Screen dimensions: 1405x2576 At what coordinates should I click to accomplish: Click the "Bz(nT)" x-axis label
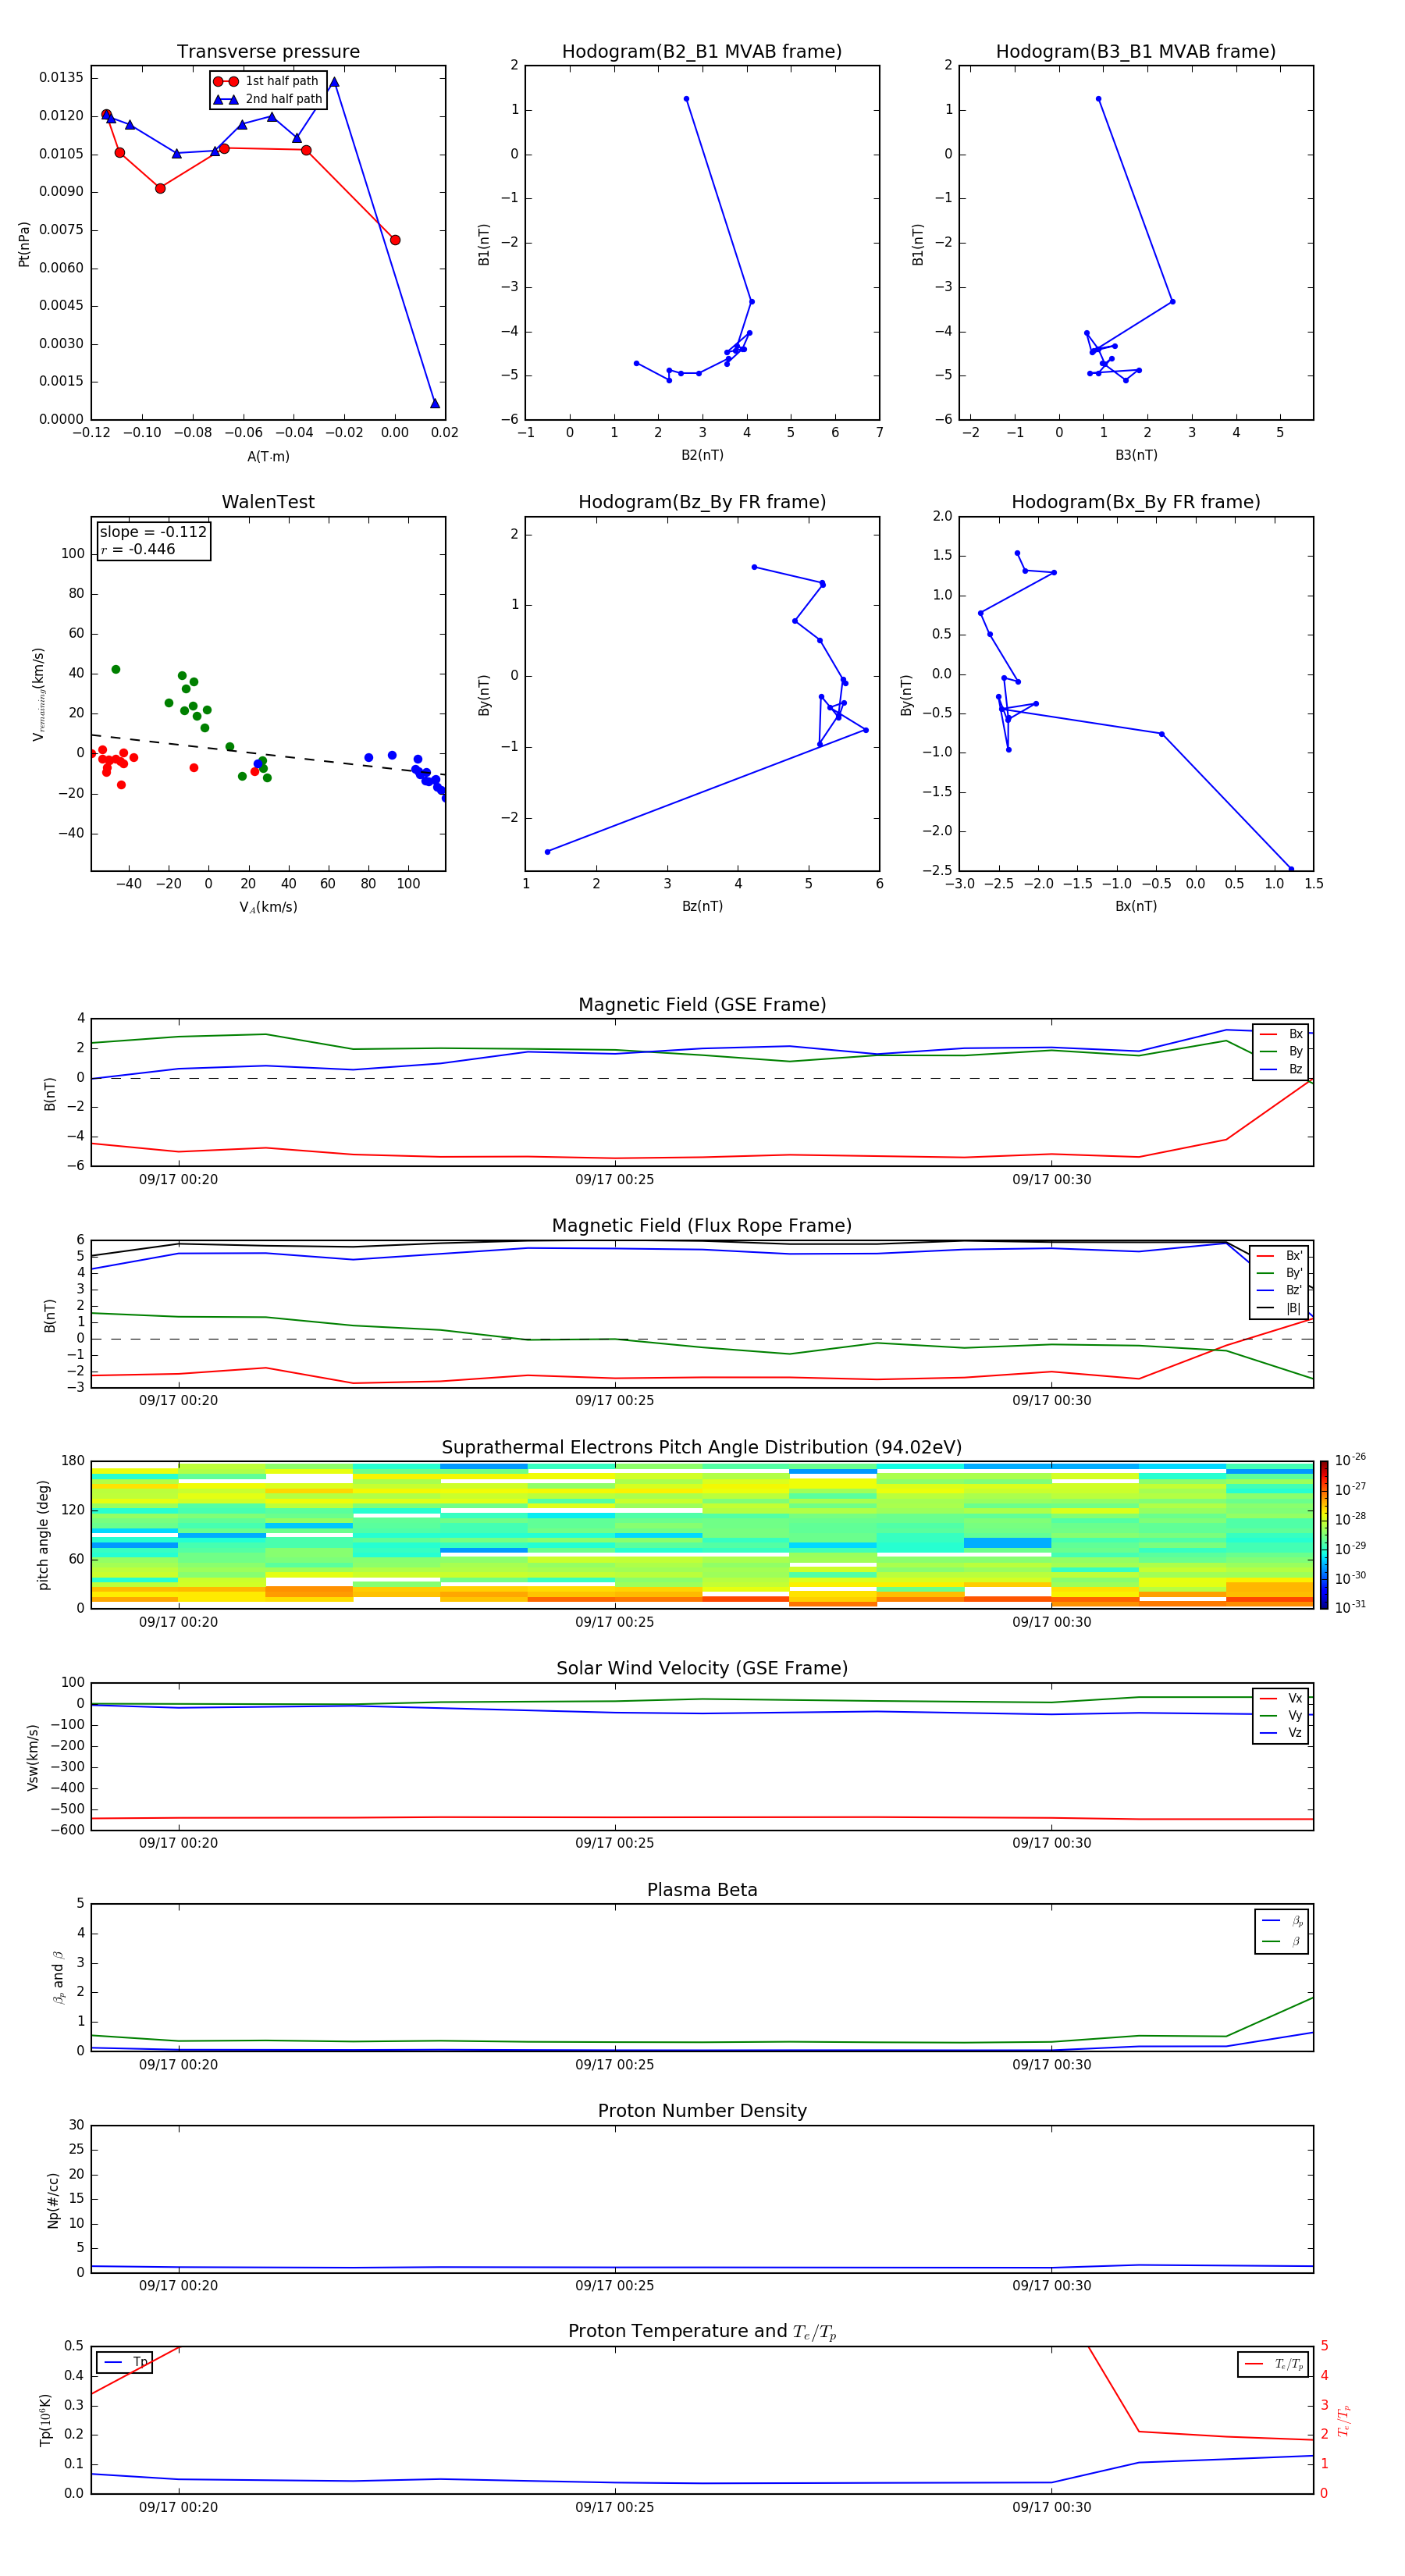coord(702,906)
